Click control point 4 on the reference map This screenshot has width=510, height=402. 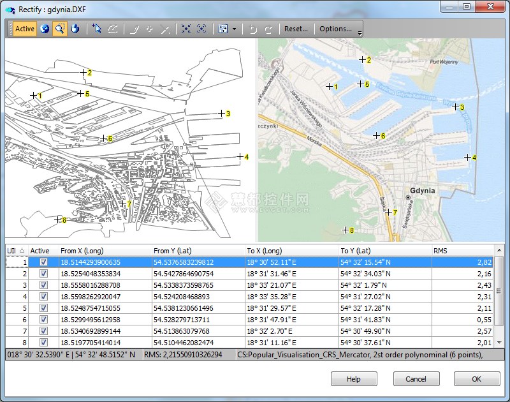coord(467,157)
